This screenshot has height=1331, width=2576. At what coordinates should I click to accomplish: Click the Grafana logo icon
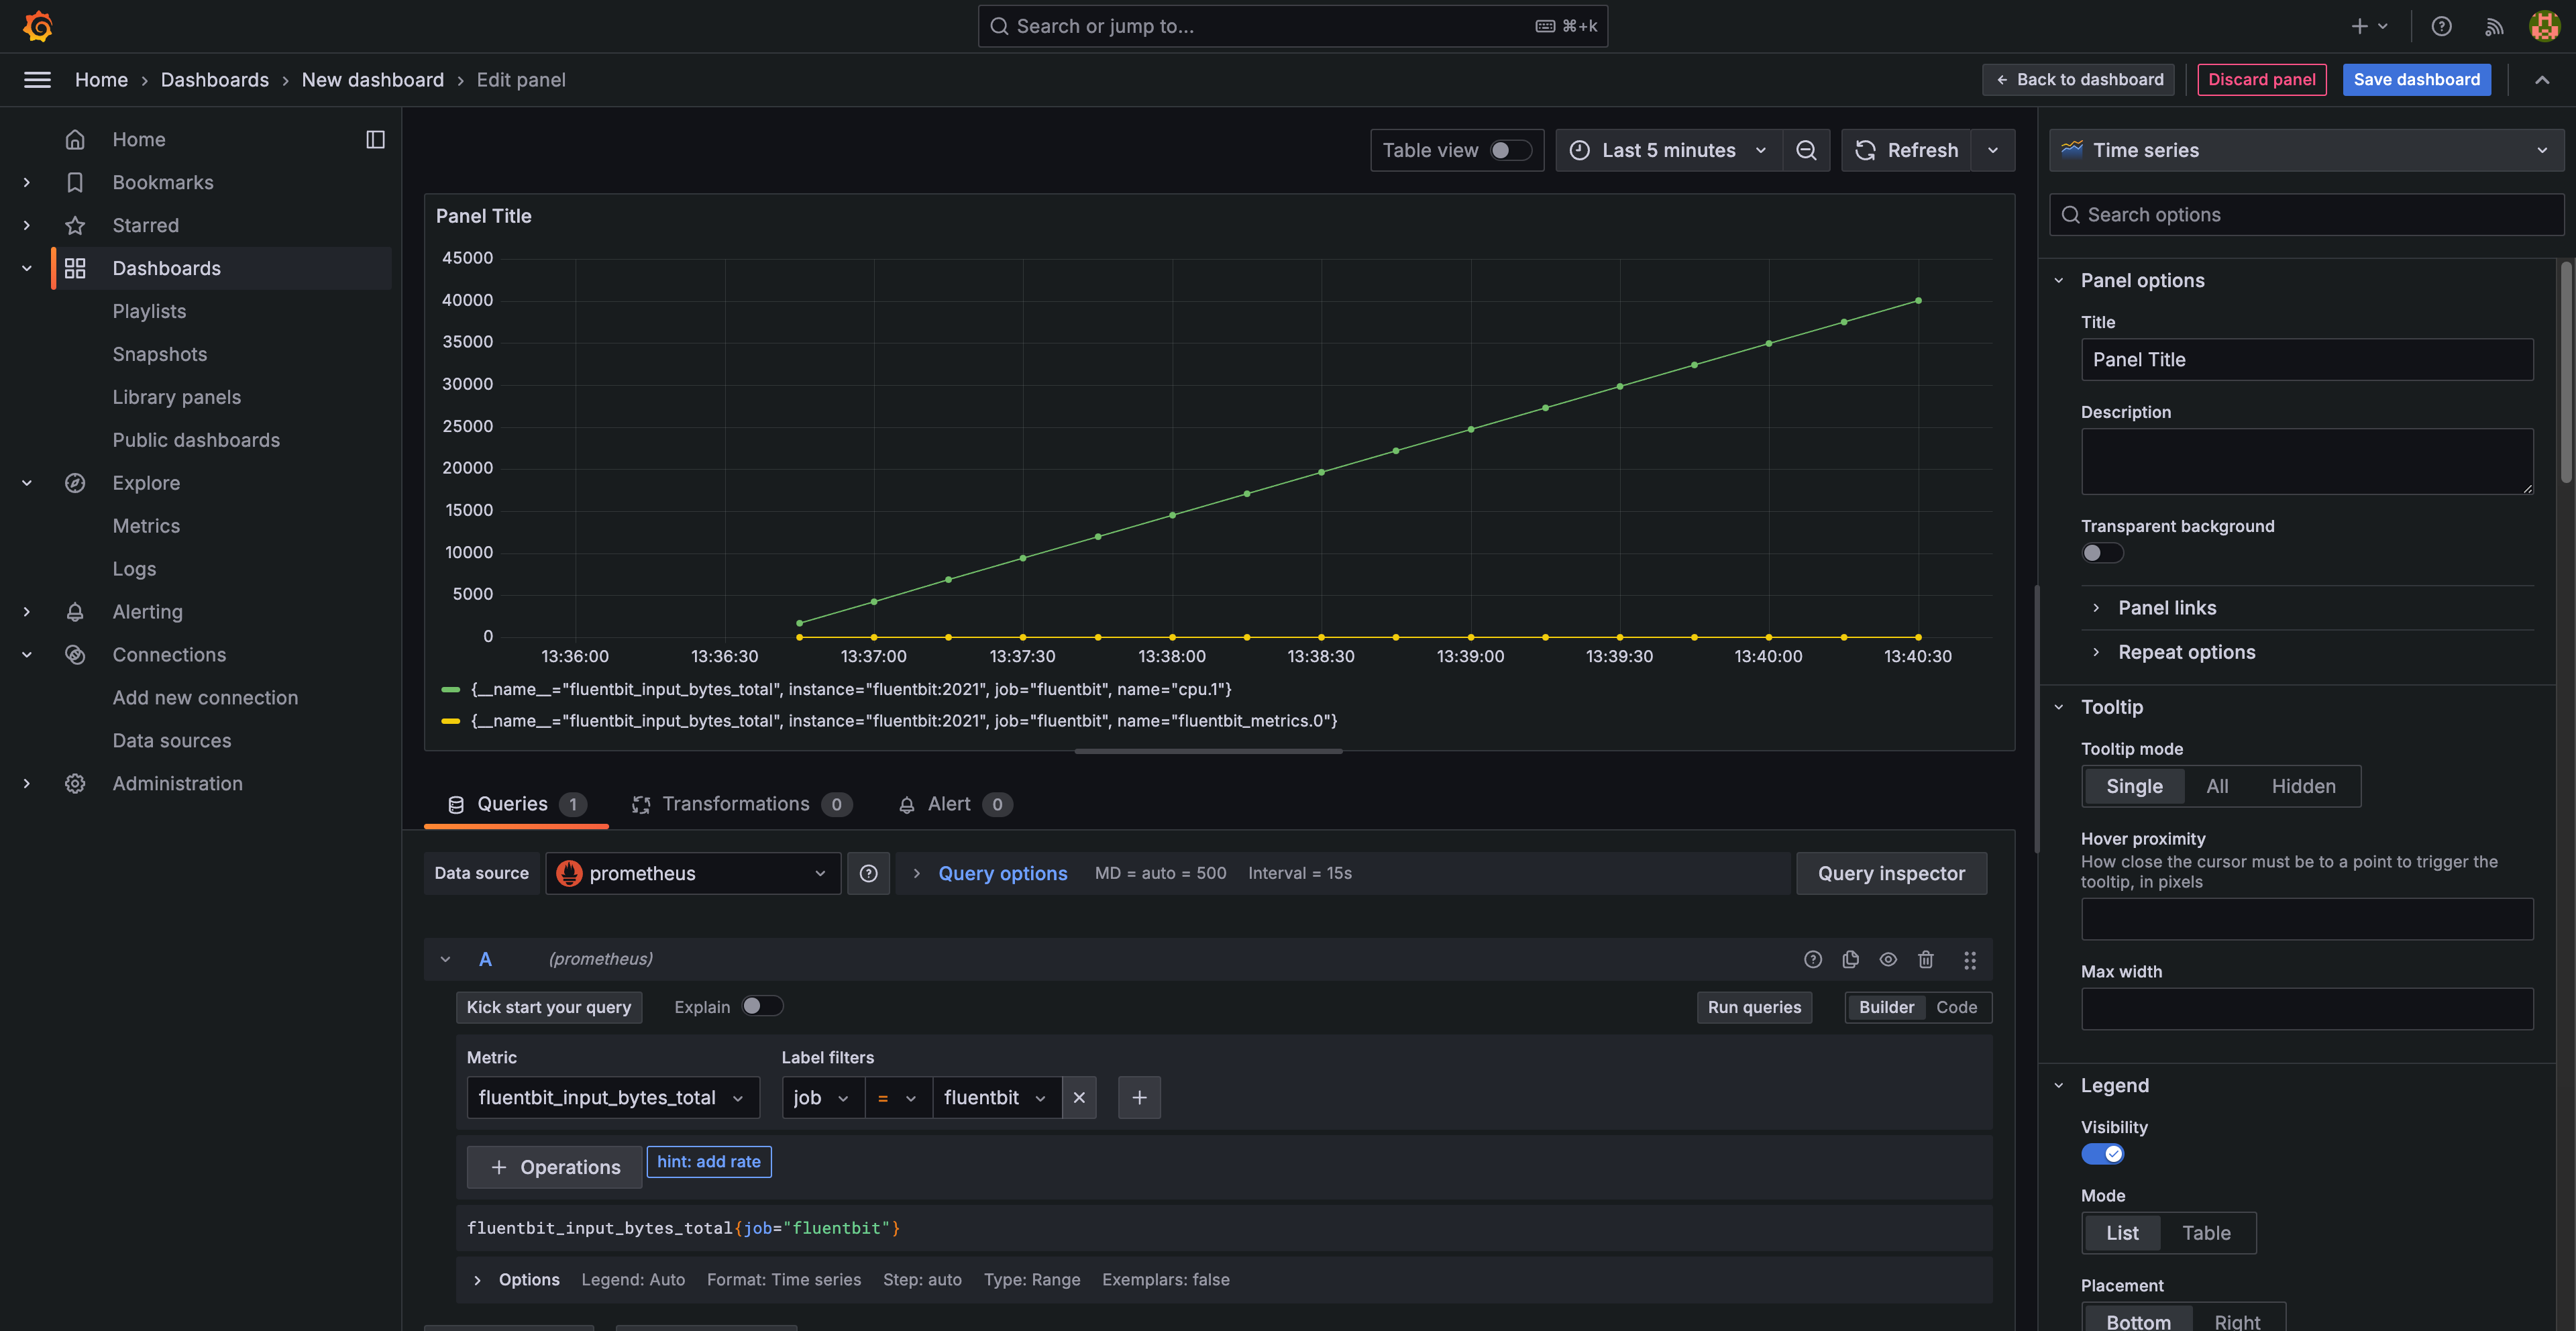pyautogui.click(x=38, y=26)
